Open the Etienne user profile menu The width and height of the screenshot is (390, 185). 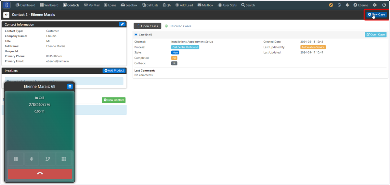pos(361,5)
